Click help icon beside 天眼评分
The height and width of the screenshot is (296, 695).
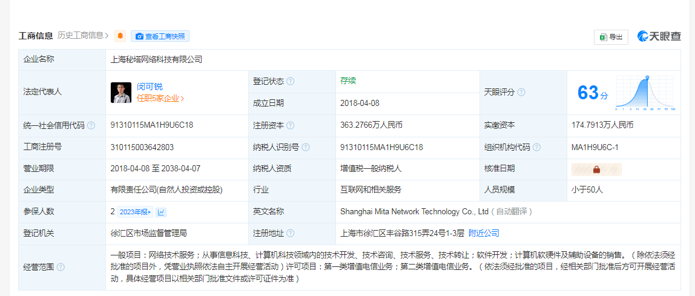point(521,92)
